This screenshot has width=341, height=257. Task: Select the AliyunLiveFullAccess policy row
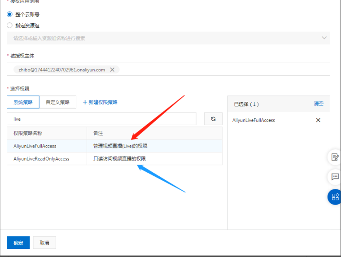[x=114, y=146]
